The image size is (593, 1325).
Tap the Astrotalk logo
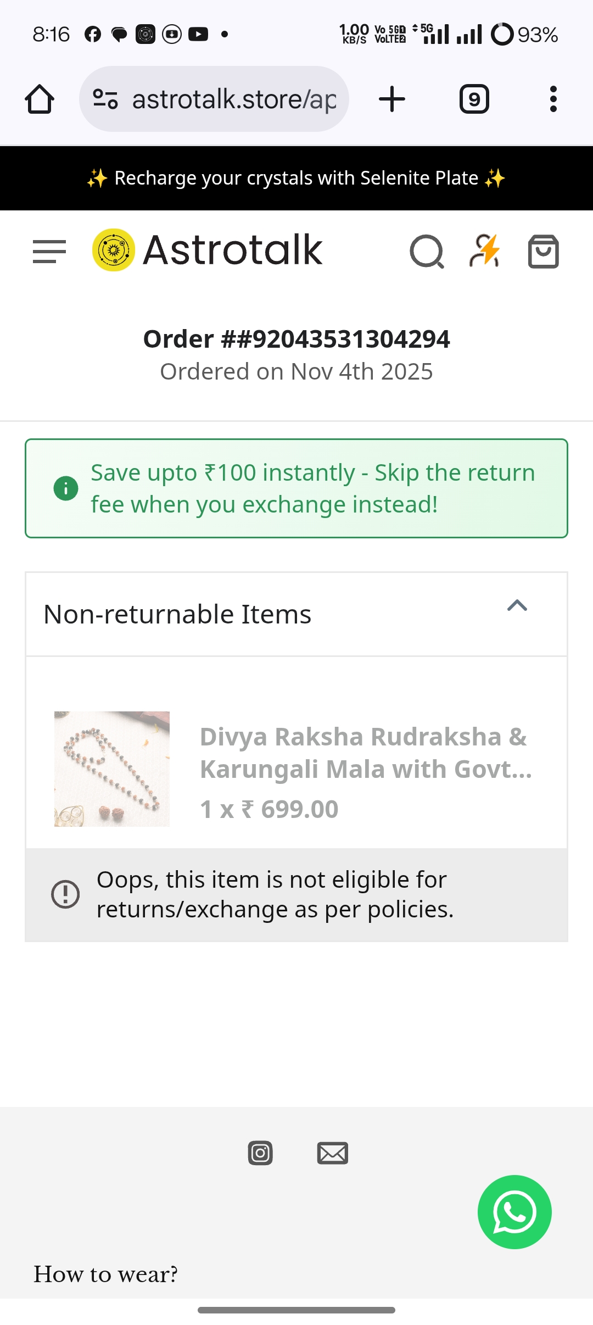point(208,250)
